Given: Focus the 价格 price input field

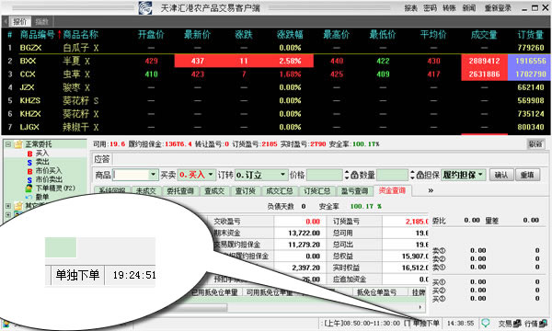Looking at the screenshot, I should 325,175.
